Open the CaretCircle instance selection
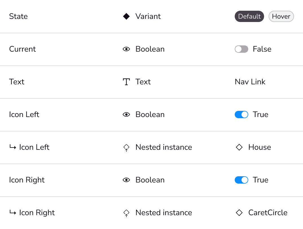303x229 pixels. click(x=262, y=213)
